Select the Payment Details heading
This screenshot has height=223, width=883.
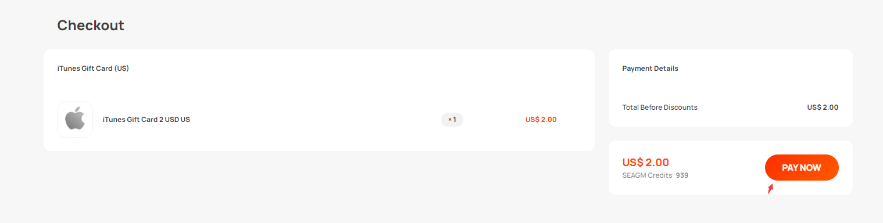[x=650, y=69]
